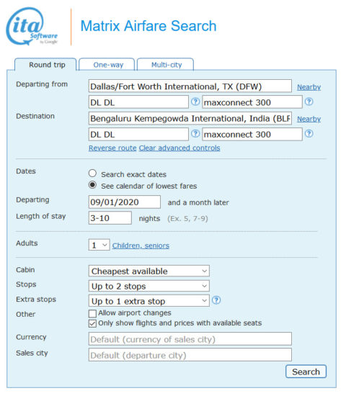Open help for departure extension codes
This screenshot has height=396, width=346.
(309, 102)
